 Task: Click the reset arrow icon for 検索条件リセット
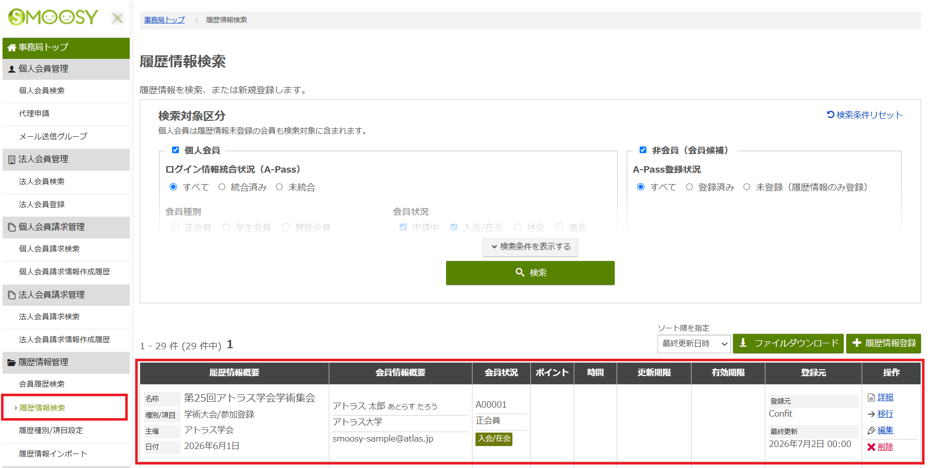pyautogui.click(x=831, y=115)
